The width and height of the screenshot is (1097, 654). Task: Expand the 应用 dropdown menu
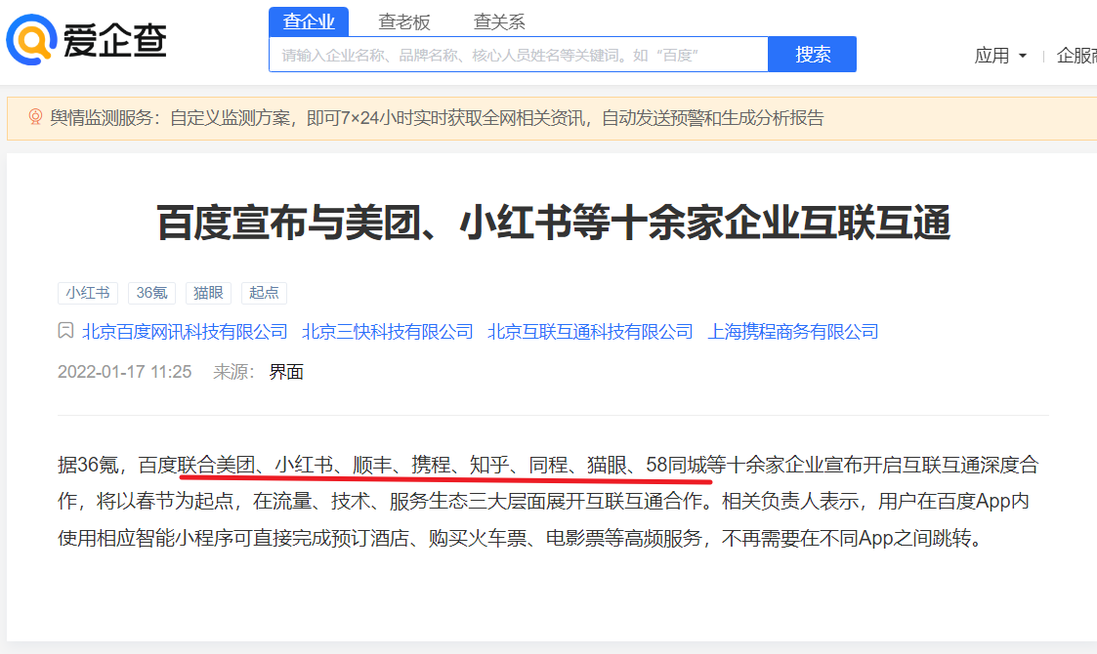(x=1000, y=56)
